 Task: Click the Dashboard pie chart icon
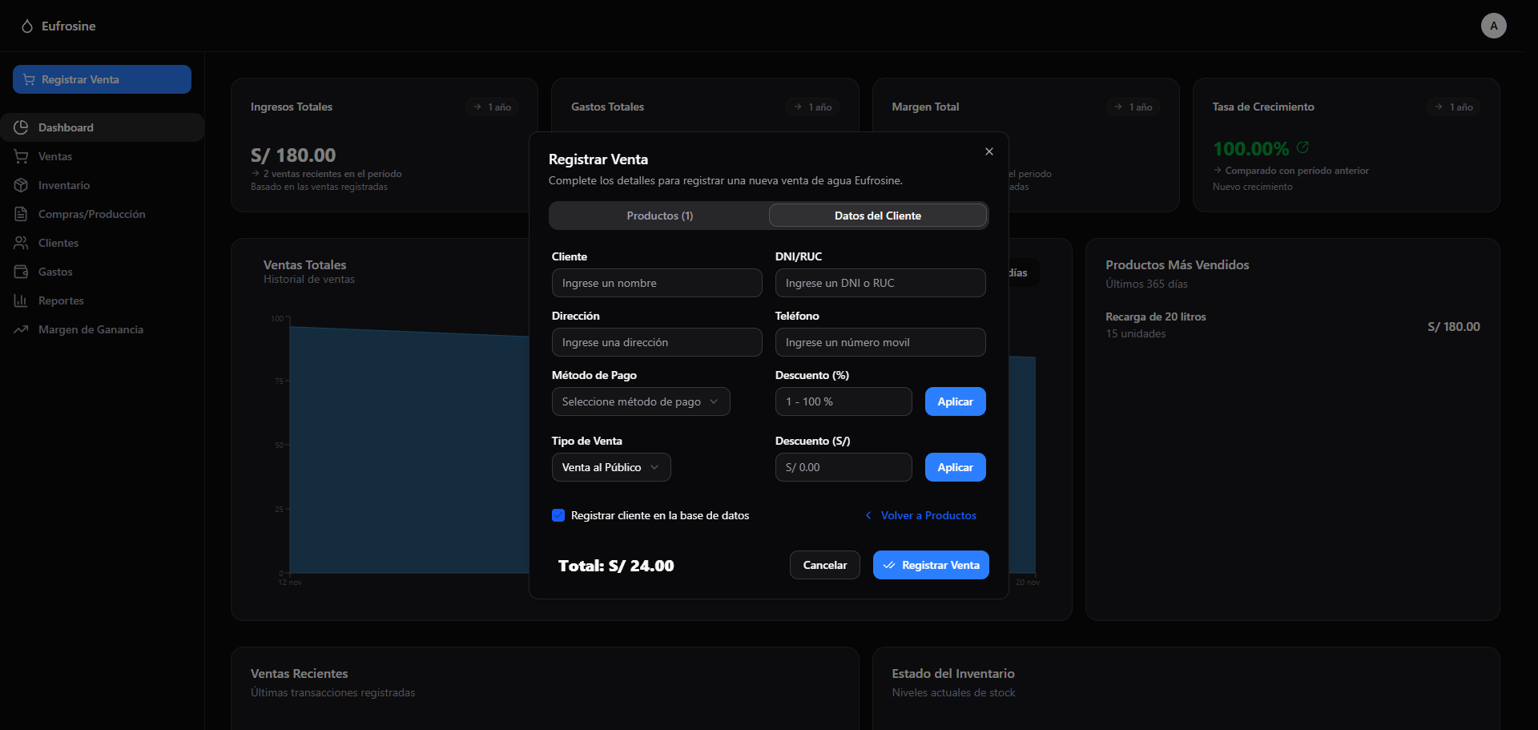pos(21,127)
